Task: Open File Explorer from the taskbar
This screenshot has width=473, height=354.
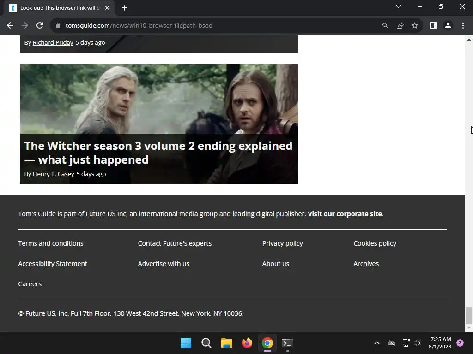Action: point(226,343)
